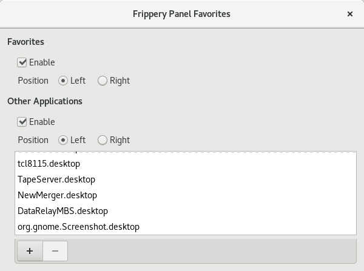Select Right position for Favorites

(x=103, y=81)
